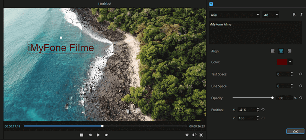Increase Position Y with up arrow

(x=258, y=117)
